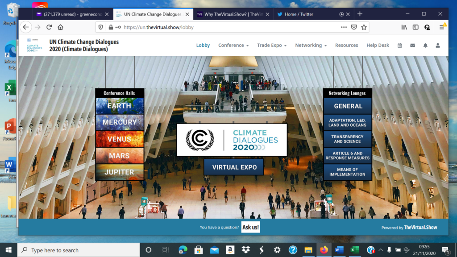Open Windows Settings gear on taskbar
The image size is (457, 257).
pos(277,250)
